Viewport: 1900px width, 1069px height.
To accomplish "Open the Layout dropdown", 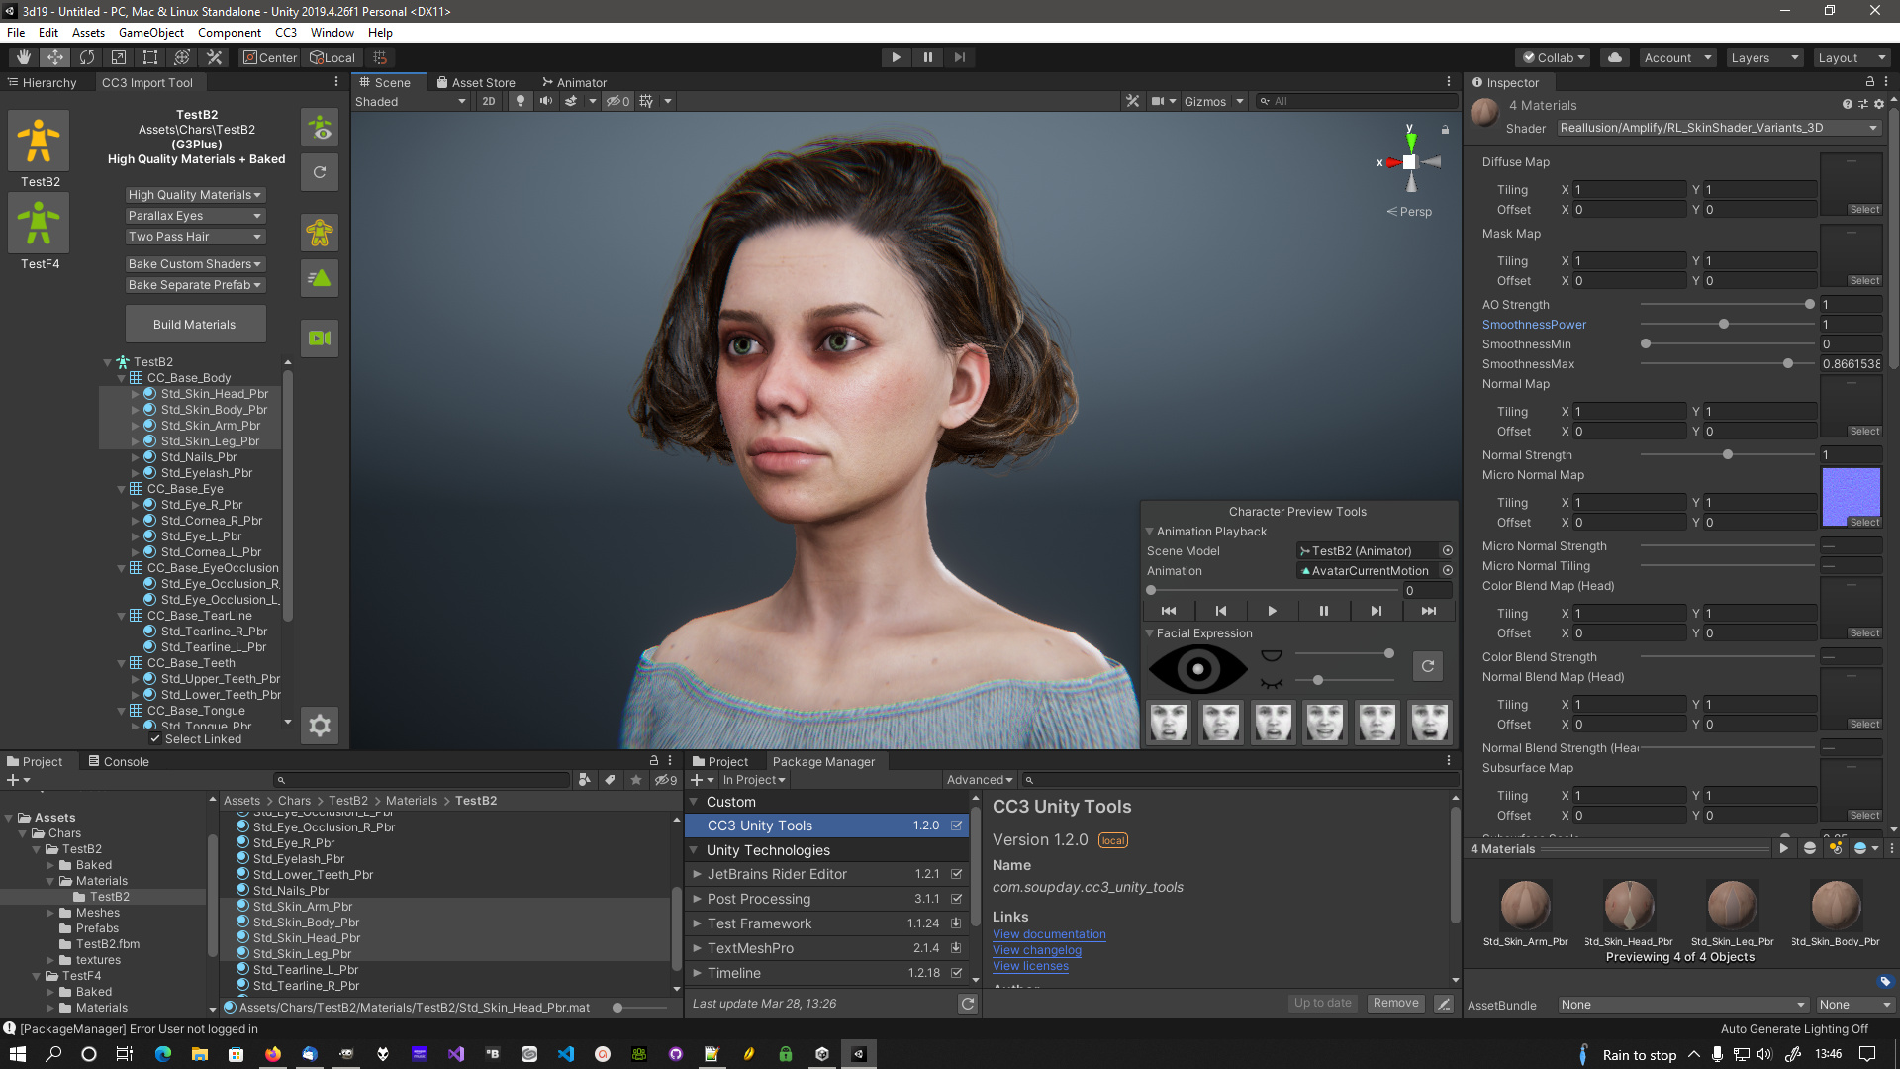I will point(1852,57).
